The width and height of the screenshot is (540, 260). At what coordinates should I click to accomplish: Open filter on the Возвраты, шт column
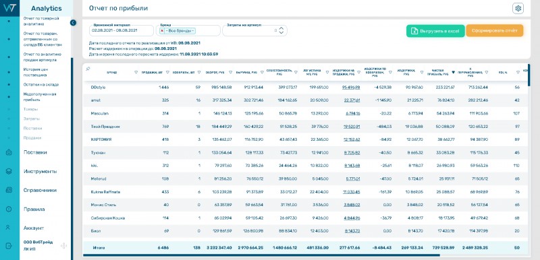tap(198, 73)
